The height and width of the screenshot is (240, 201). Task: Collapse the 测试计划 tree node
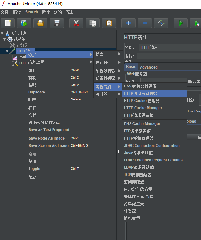pyautogui.click(x=2, y=33)
